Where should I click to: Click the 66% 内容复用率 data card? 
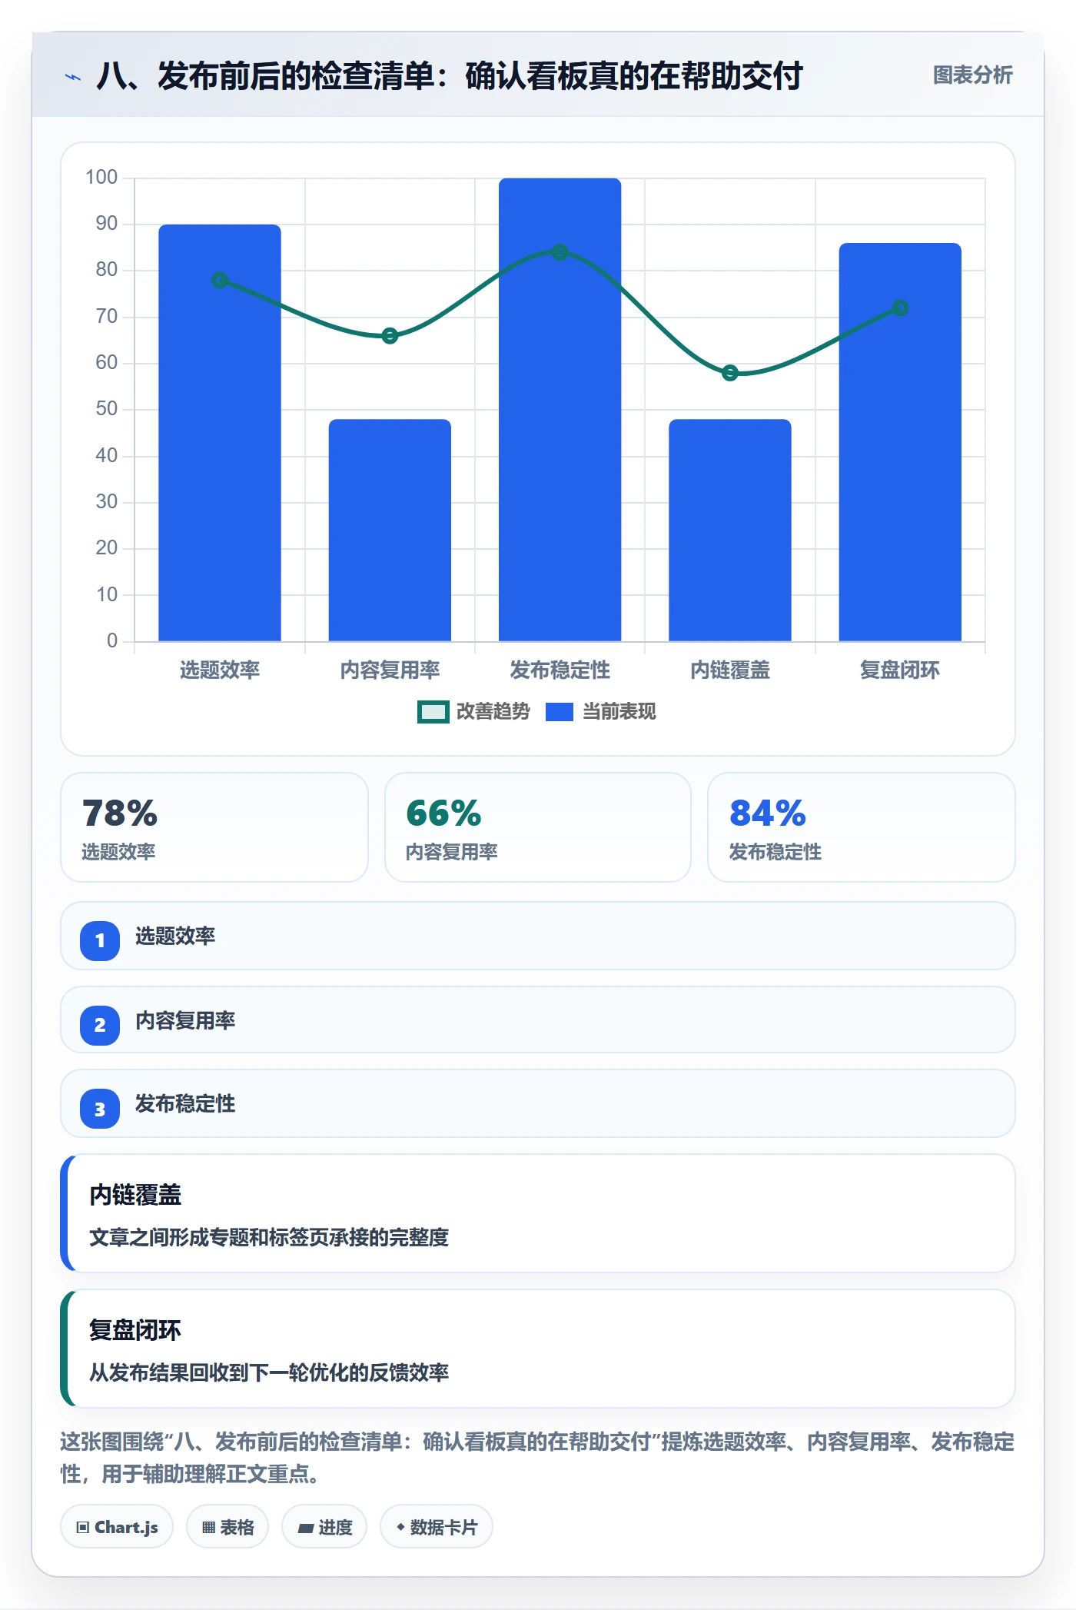[x=538, y=827]
